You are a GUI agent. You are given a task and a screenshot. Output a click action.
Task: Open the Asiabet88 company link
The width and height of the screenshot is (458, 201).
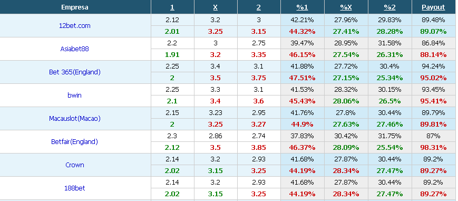coord(74,49)
